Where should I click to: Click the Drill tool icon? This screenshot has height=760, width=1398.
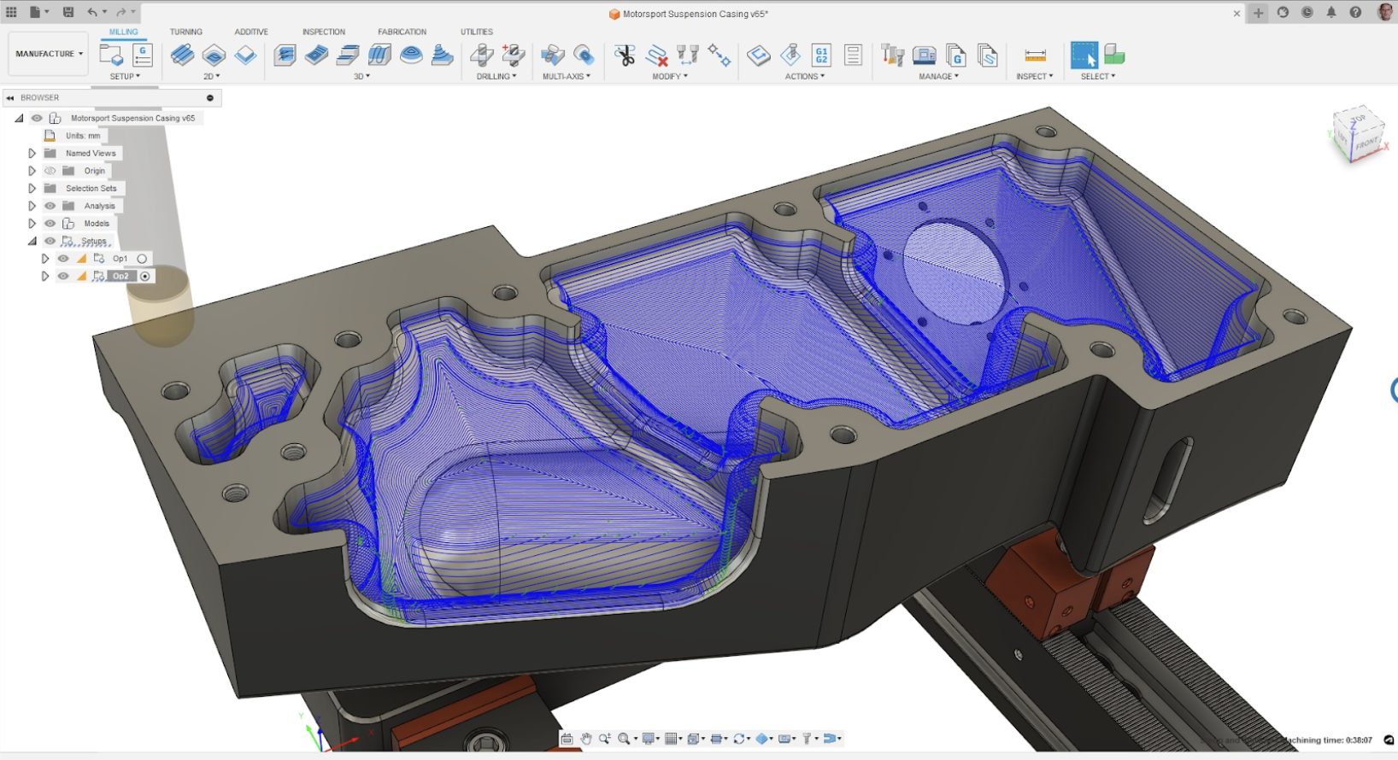coord(482,56)
